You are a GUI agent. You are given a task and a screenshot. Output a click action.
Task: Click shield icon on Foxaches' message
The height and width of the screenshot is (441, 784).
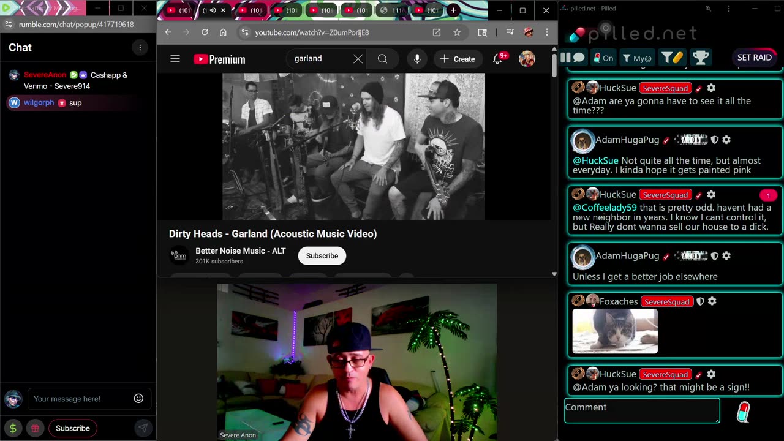[x=700, y=301]
